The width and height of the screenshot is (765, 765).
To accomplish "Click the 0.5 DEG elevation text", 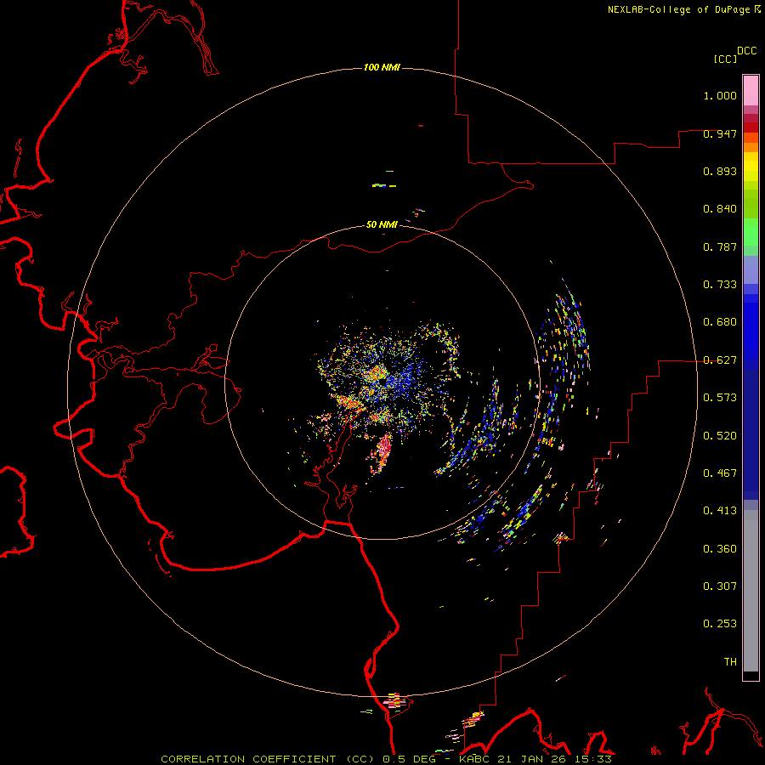I will pos(409,759).
